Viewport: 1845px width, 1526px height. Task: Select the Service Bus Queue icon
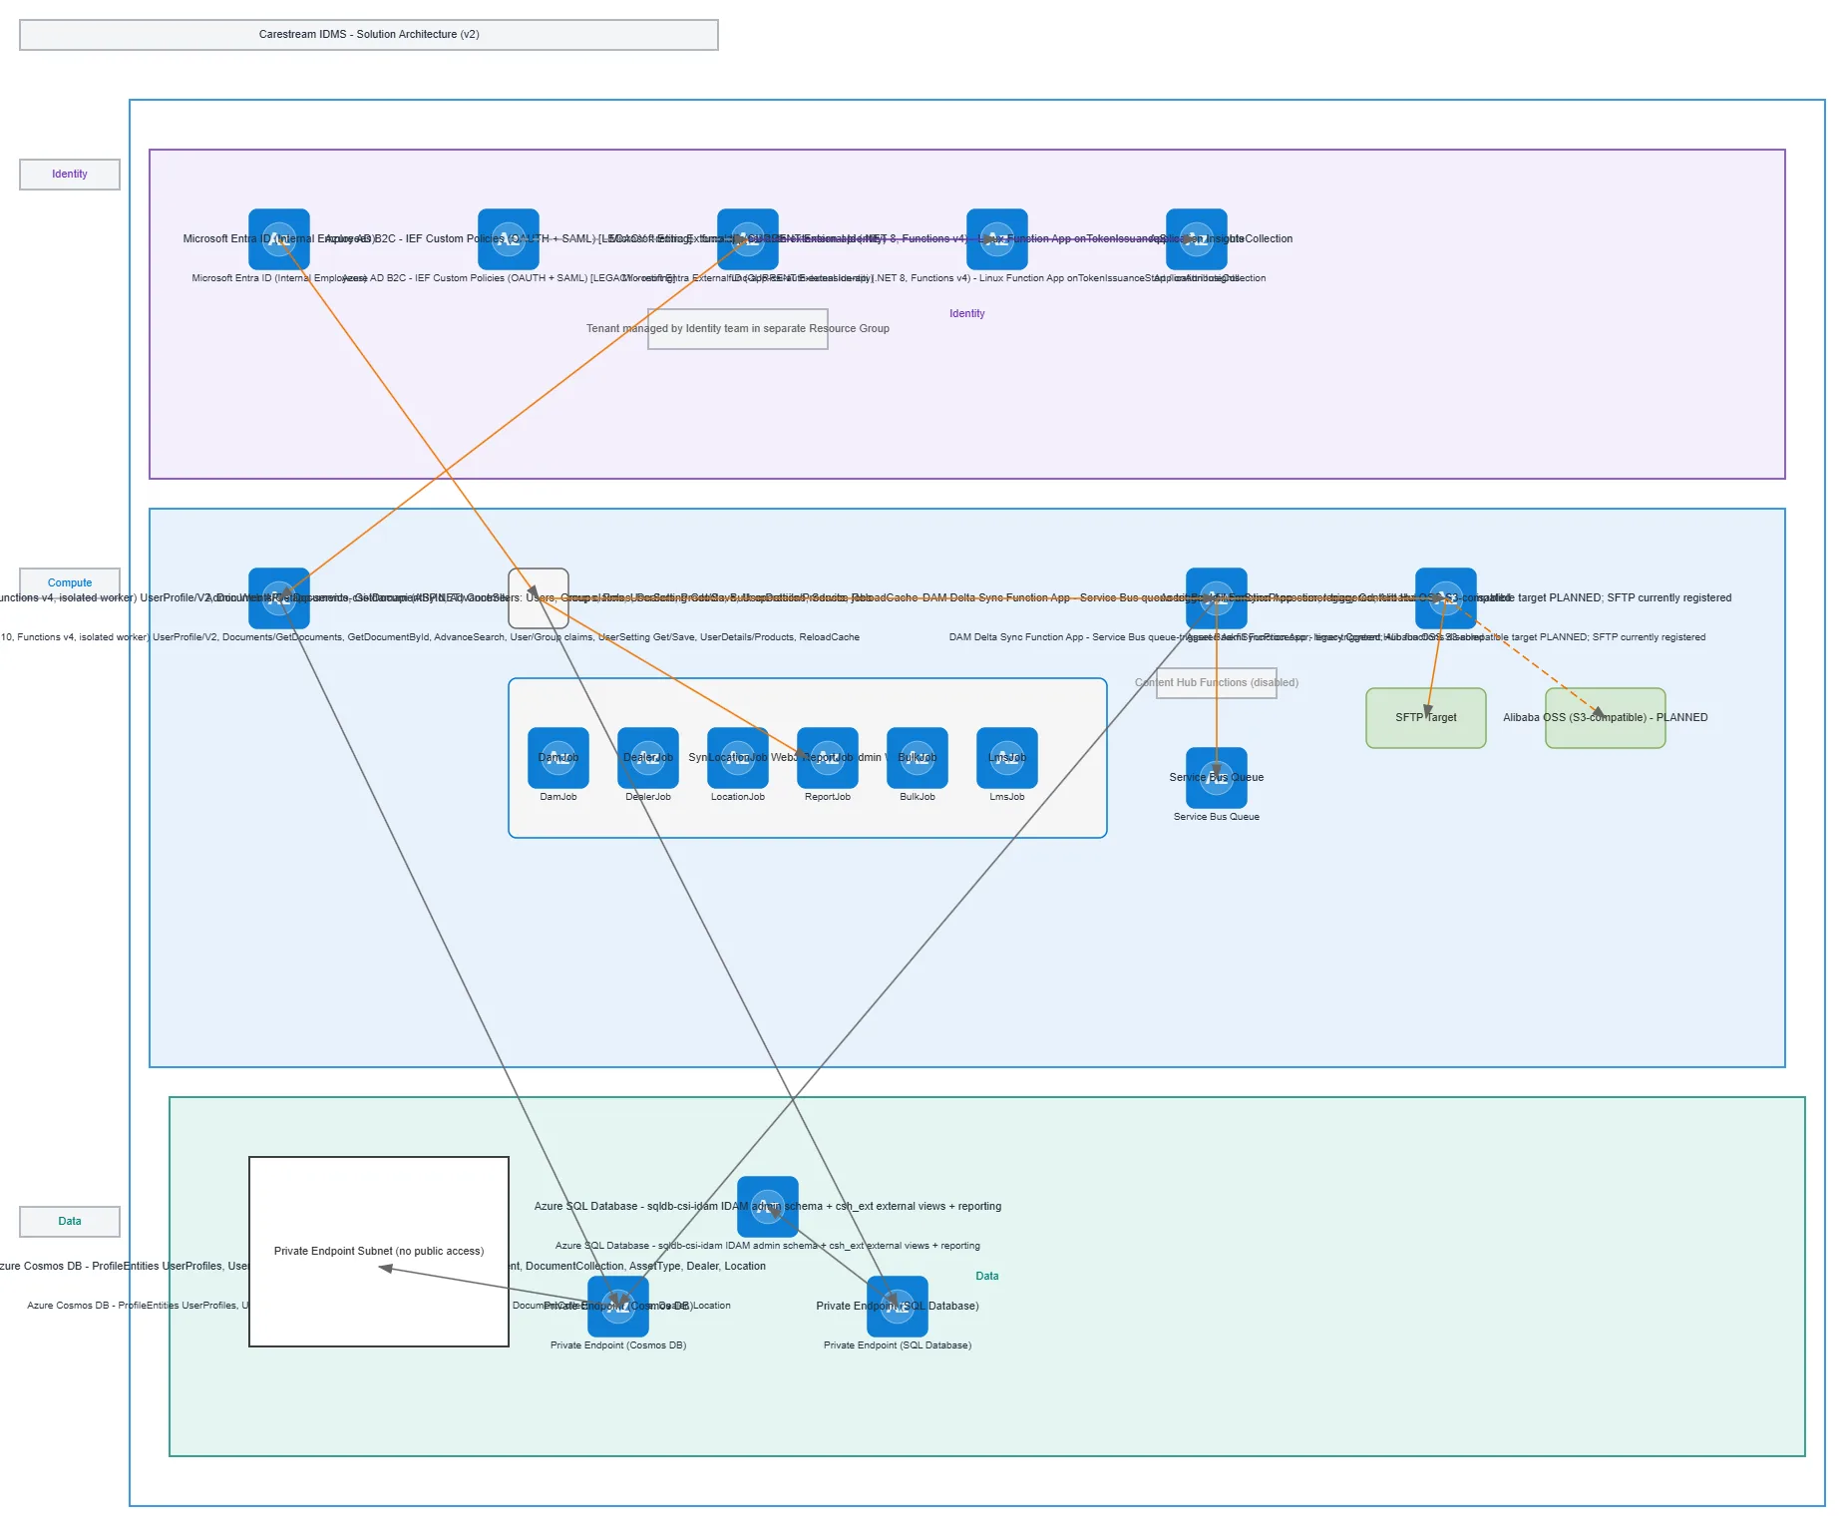(x=1217, y=778)
